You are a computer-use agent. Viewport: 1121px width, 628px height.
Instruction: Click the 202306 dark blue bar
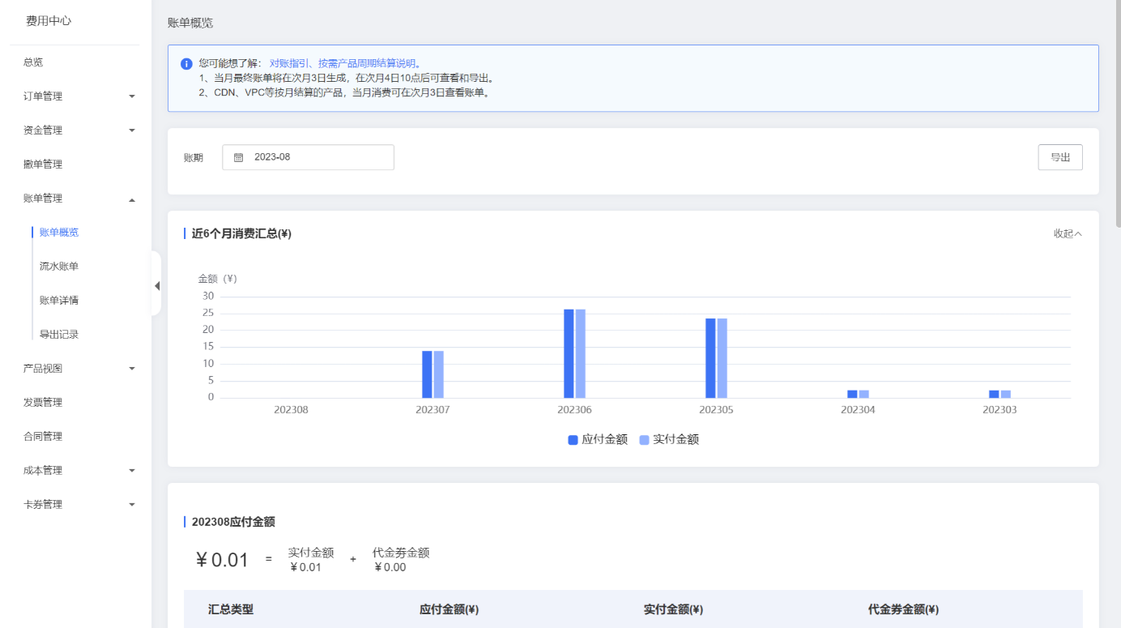coord(569,353)
